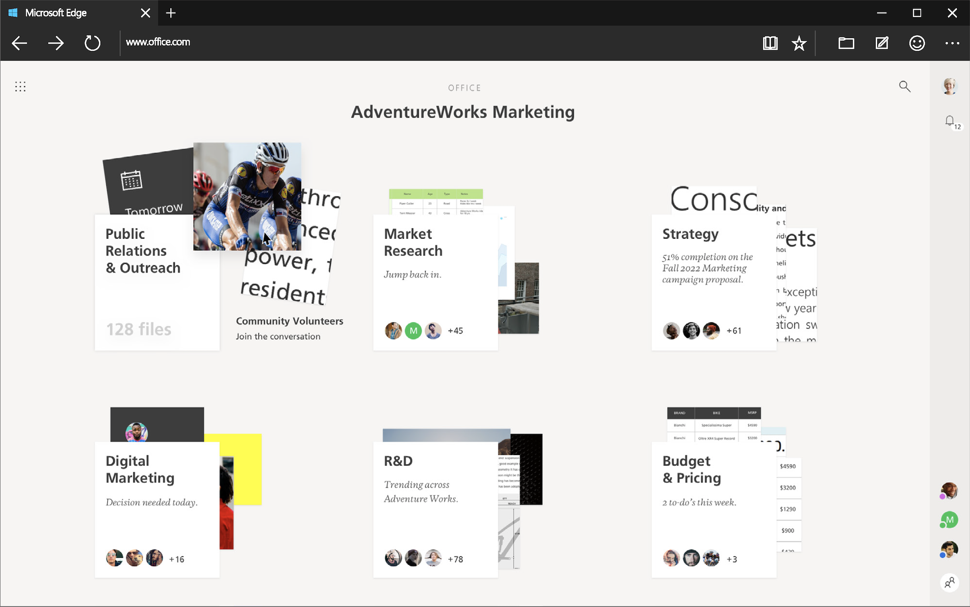Viewport: 970px width, 607px height.
Task: Click the 128 files label
Action: click(x=139, y=330)
